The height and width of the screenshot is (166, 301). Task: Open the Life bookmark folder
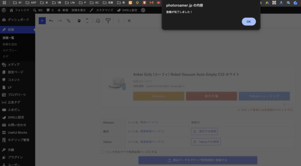[x=70, y=3]
